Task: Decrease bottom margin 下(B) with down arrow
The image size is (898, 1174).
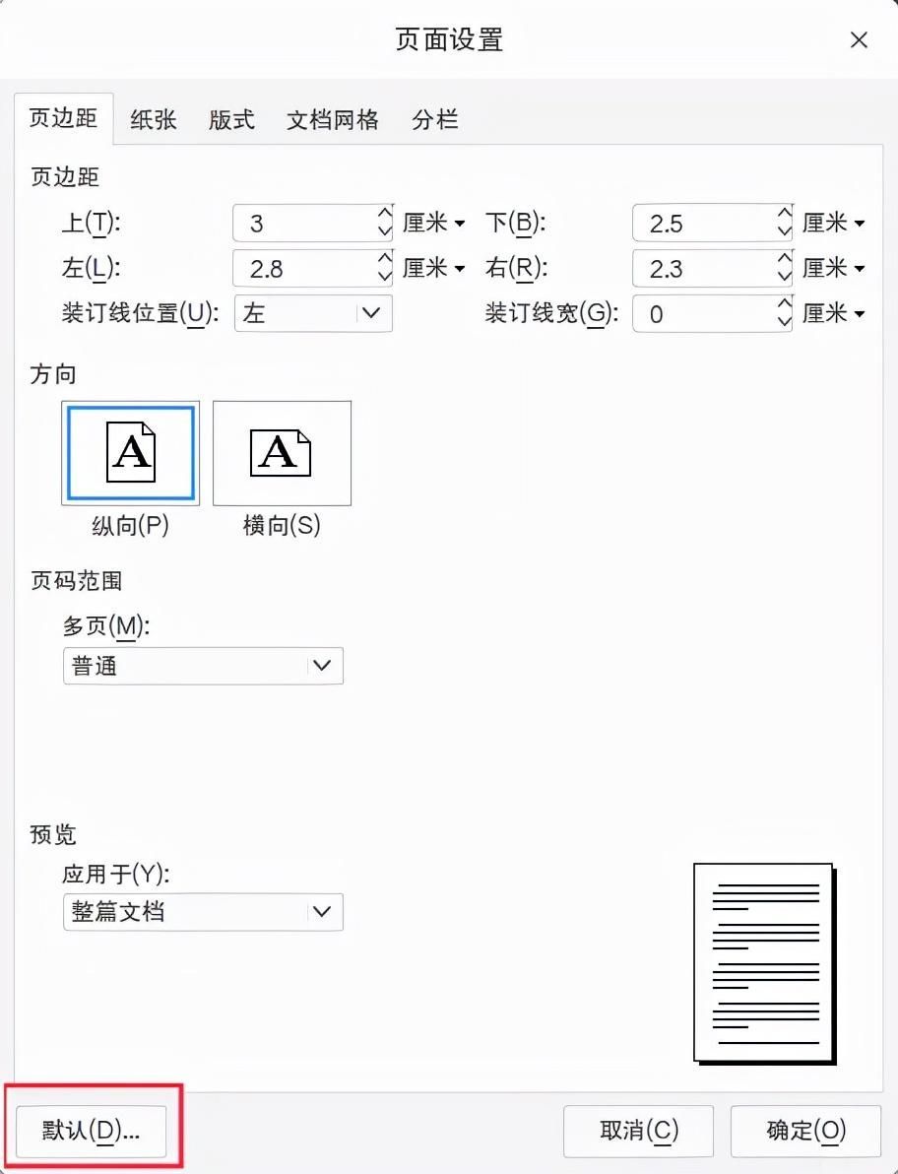Action: point(784,231)
